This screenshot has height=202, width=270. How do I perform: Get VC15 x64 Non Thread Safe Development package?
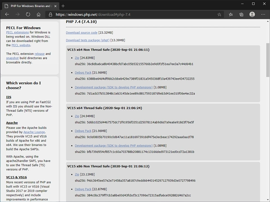114,88
